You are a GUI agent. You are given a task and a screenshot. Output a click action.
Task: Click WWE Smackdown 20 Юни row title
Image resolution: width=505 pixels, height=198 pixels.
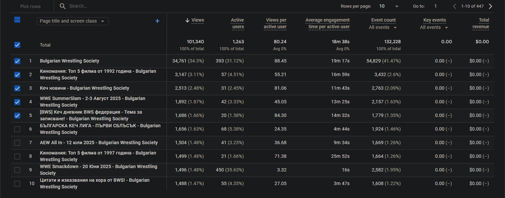99,170
